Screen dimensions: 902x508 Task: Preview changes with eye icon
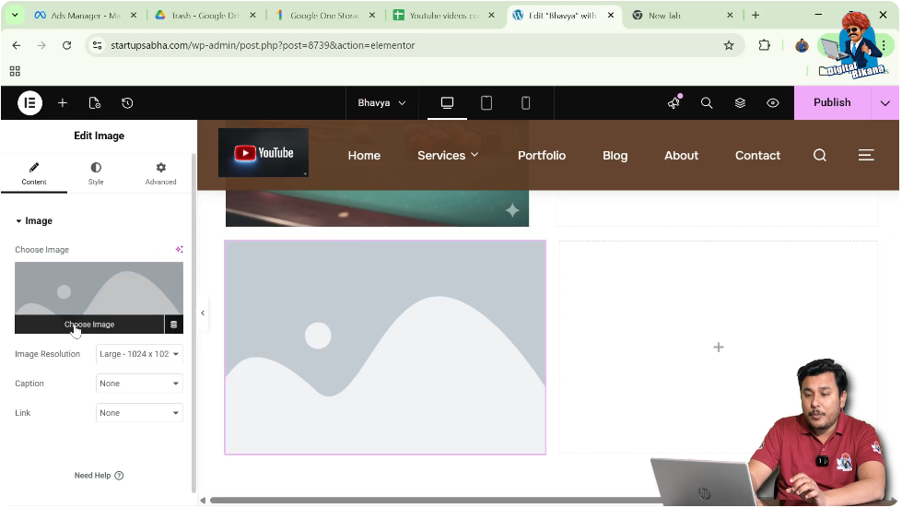[x=773, y=103]
